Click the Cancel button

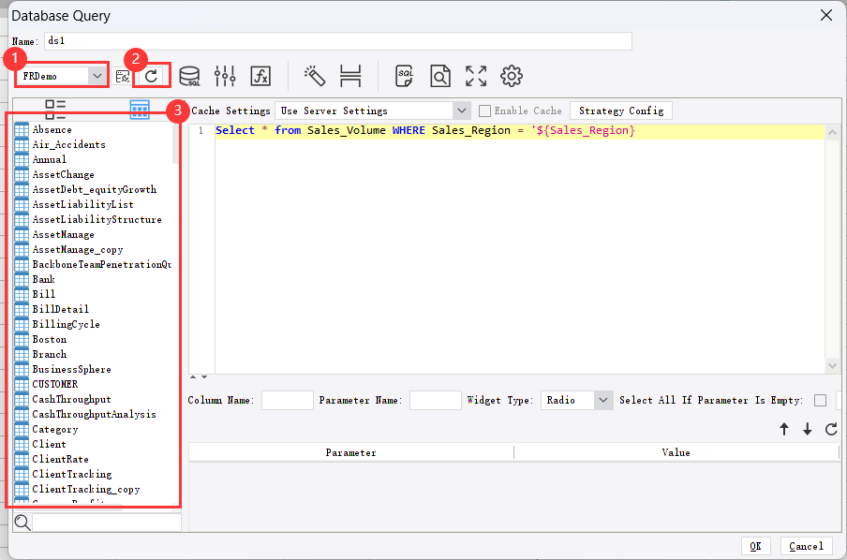point(807,546)
